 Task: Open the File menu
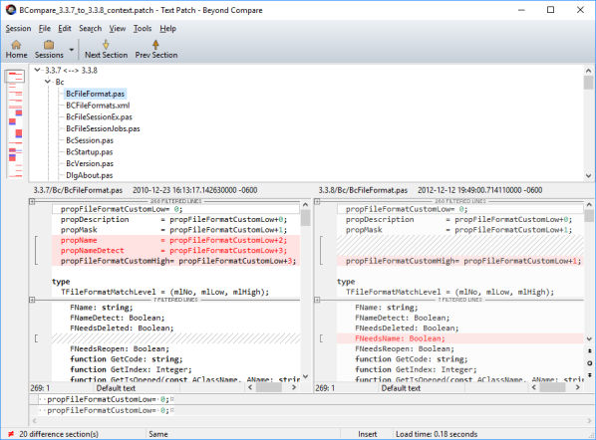pos(45,29)
